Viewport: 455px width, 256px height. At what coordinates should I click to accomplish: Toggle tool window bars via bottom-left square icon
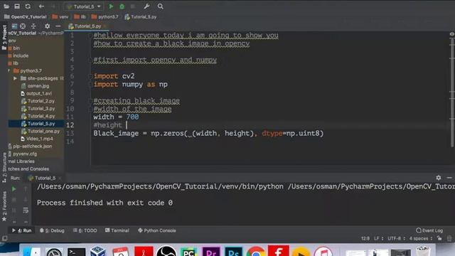click(x=4, y=238)
